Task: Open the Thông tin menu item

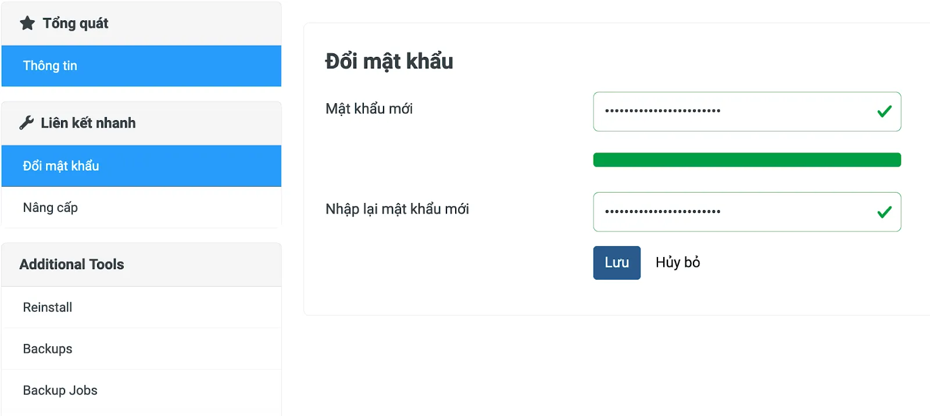Action: (x=141, y=66)
